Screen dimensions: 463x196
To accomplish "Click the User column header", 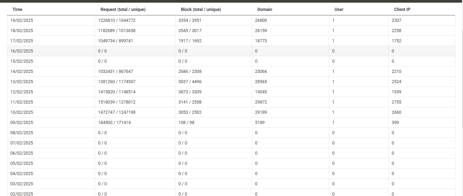I will click(x=339, y=10).
